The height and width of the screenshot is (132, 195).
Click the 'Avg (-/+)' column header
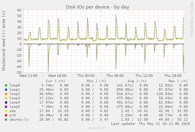click(x=137, y=81)
